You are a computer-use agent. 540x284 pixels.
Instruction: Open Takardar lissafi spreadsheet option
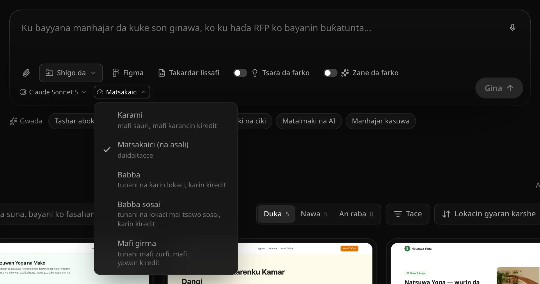189,73
